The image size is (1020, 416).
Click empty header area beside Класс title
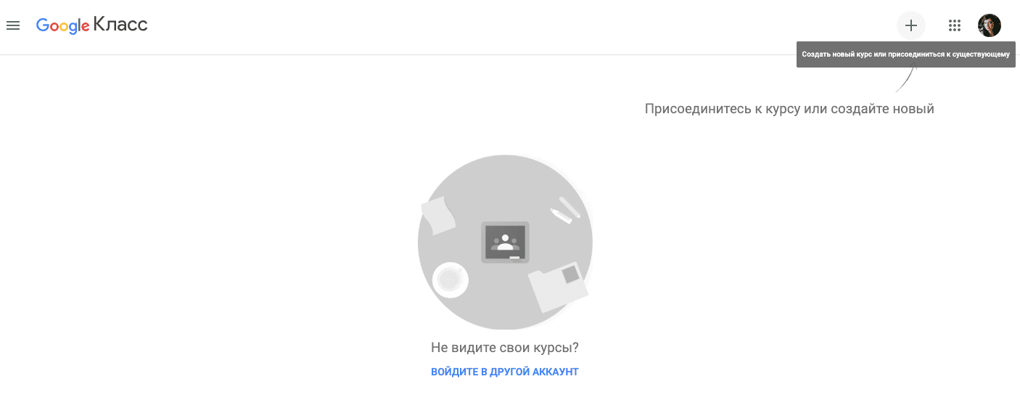(508, 26)
